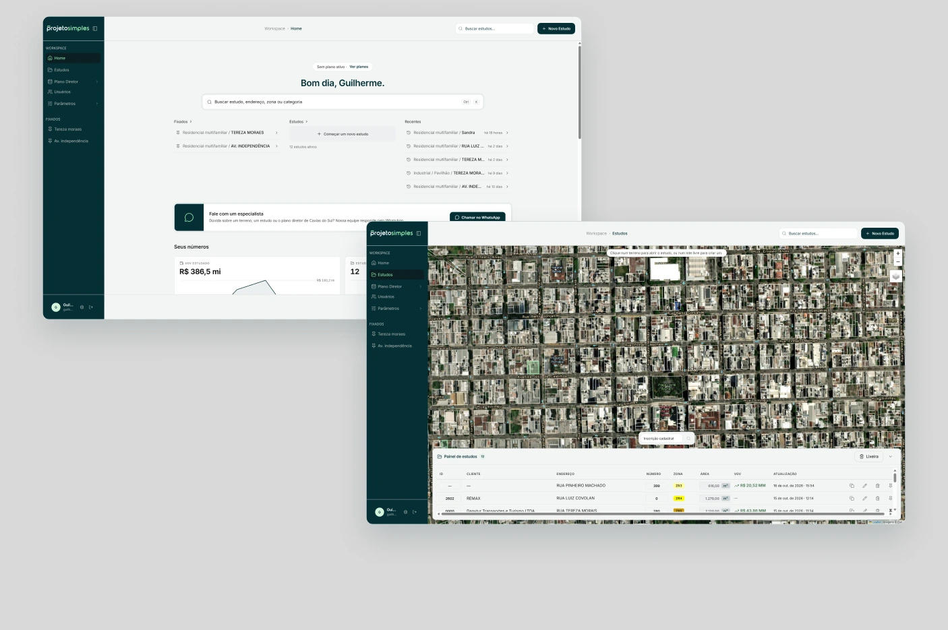Expand Plano Diretor chevron in the Estudos window sidebar
Screen dimensions: 948x630
point(421,286)
